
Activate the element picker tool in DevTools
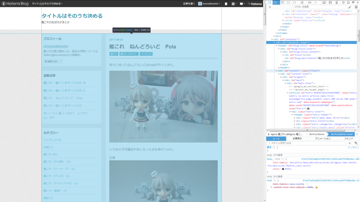point(270,2)
